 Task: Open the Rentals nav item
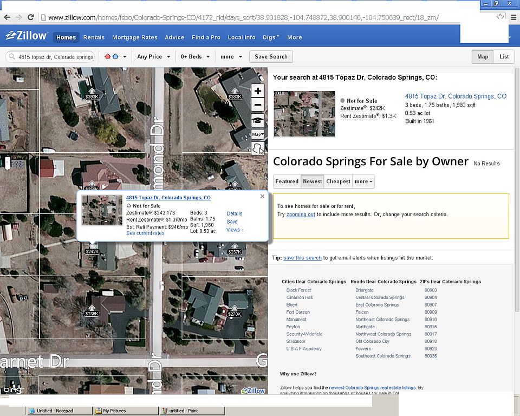point(94,37)
